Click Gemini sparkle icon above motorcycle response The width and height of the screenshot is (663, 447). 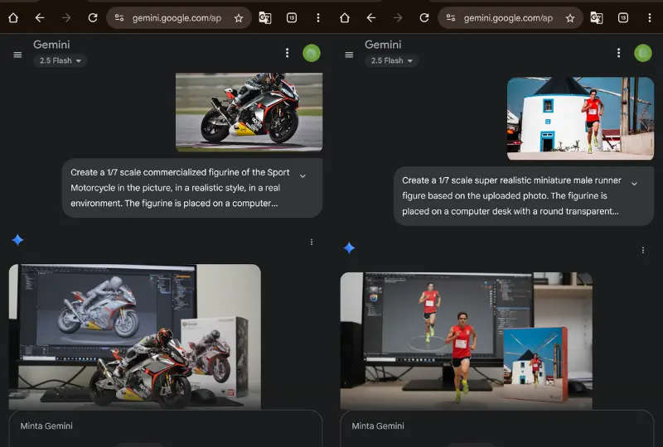click(17, 240)
